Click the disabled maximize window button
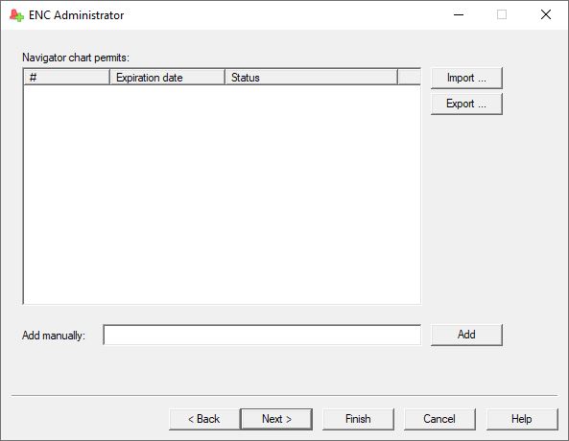Viewport: 569px width, 441px height. [x=502, y=15]
